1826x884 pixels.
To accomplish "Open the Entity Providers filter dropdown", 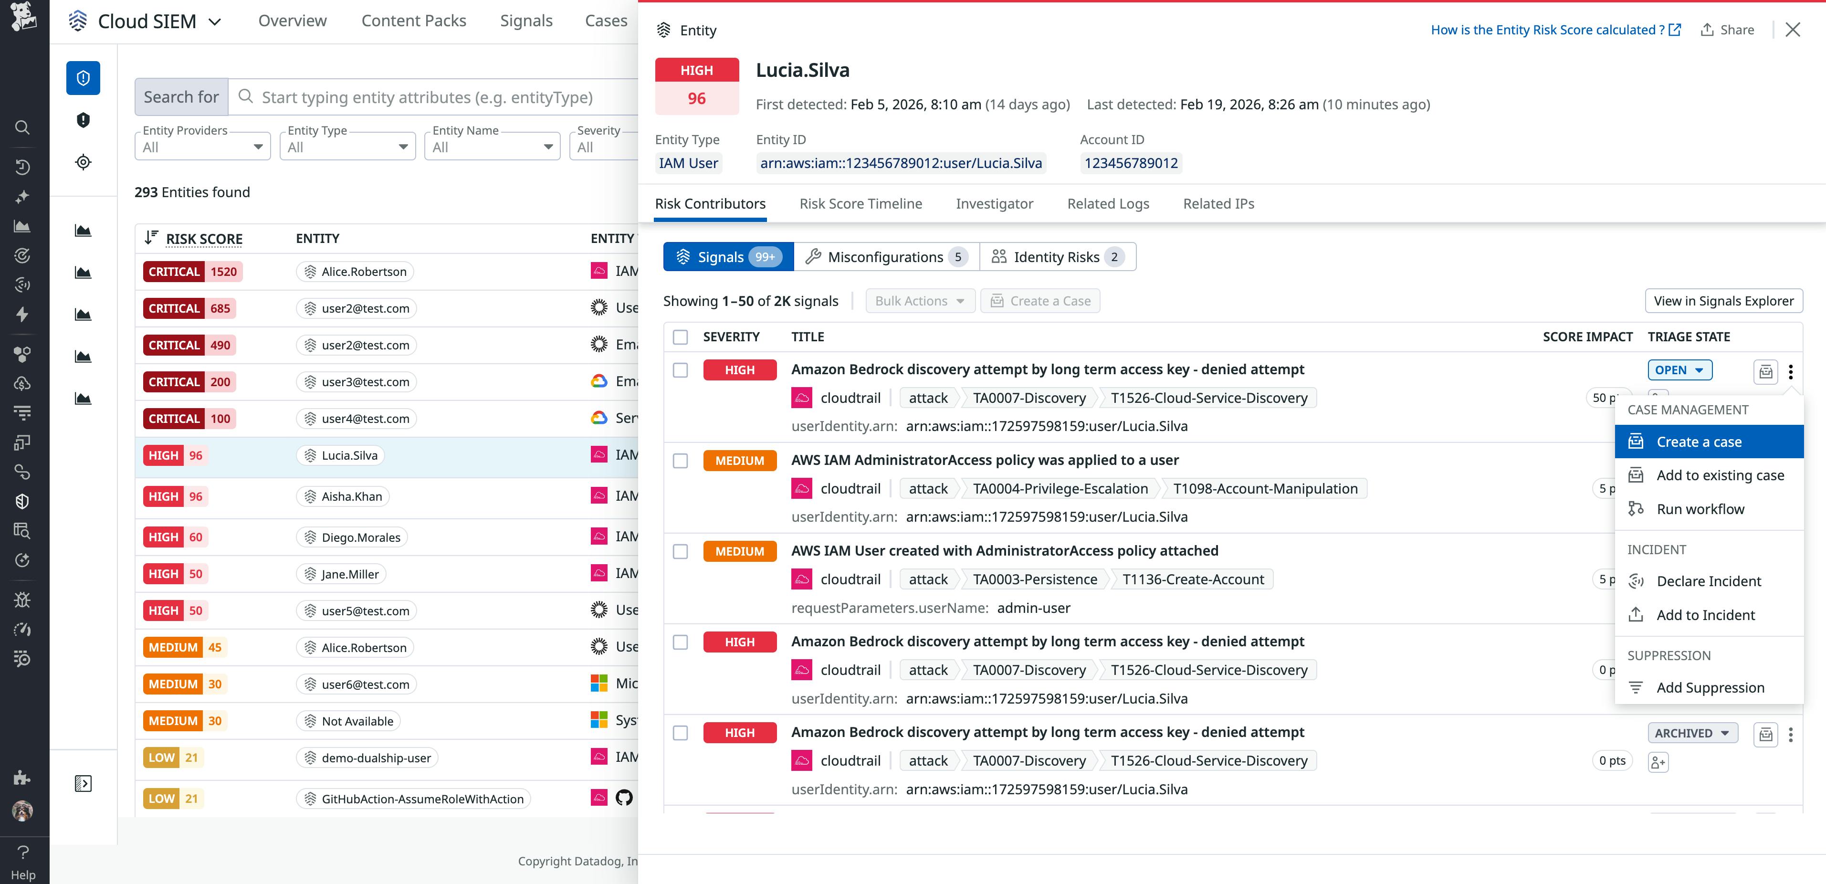I will click(202, 146).
